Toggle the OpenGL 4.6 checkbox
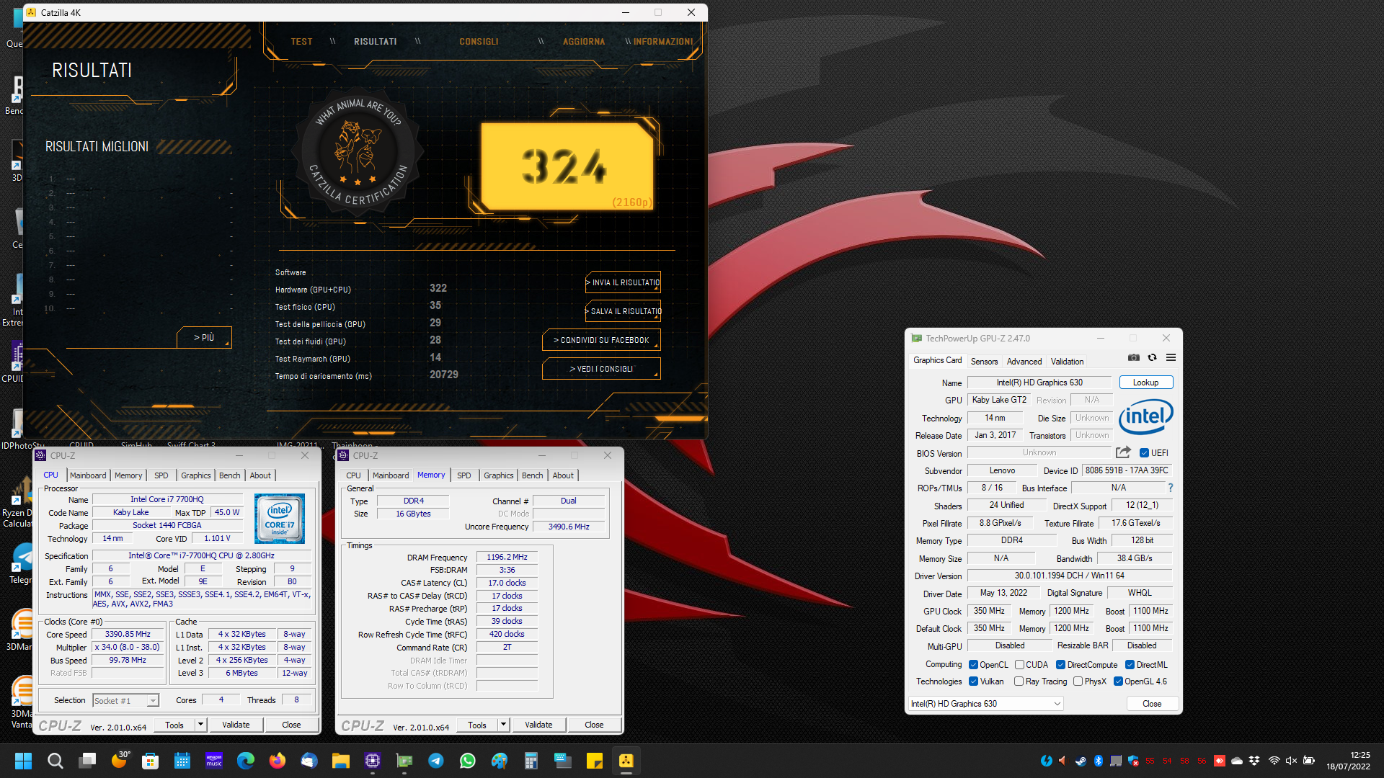The image size is (1384, 778). pos(1118,681)
